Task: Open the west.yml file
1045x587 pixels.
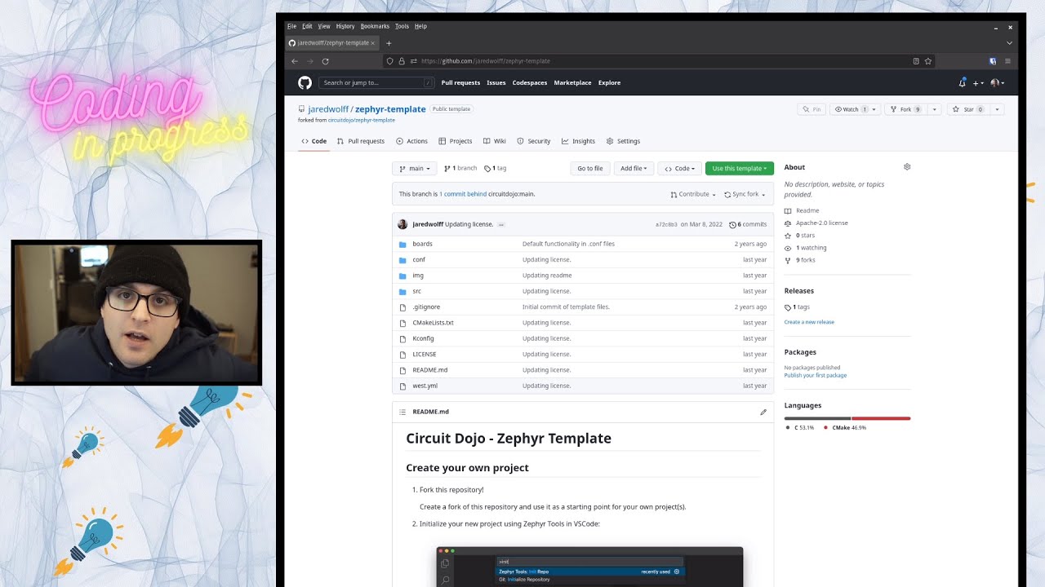Action: pyautogui.click(x=425, y=386)
